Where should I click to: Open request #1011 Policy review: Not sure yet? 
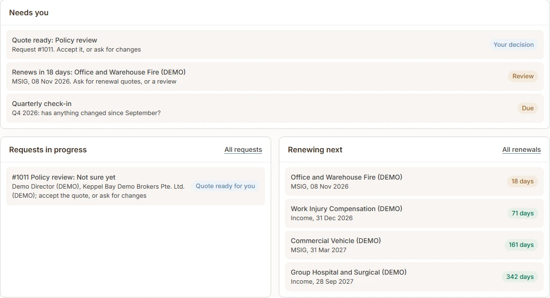point(136,186)
